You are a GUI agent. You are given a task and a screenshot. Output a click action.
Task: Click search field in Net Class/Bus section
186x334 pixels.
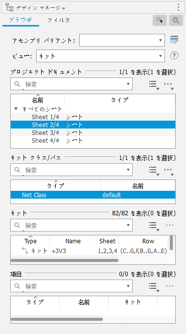71,170
